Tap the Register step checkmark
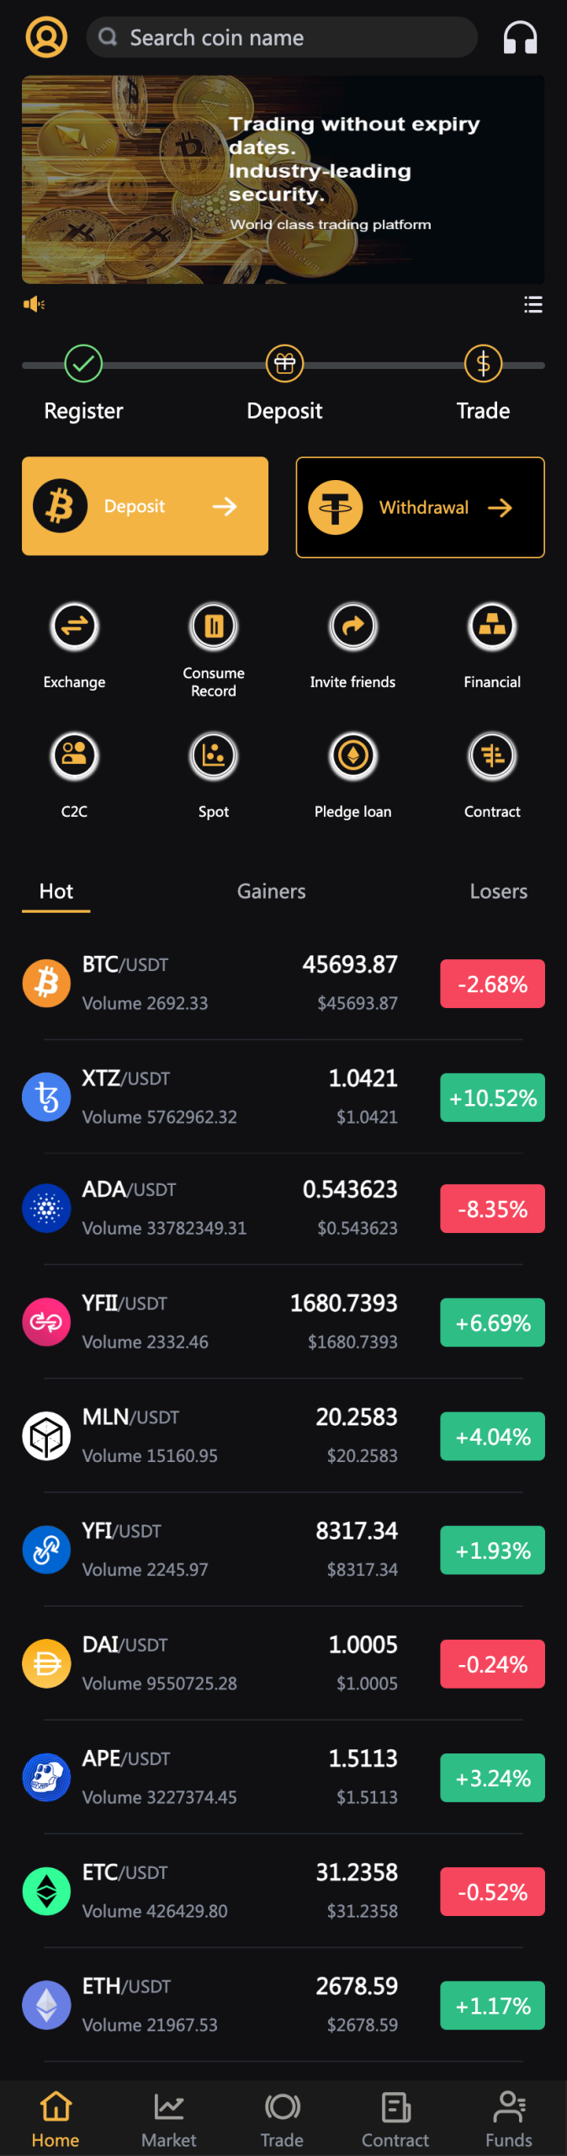567x2156 pixels. pyautogui.click(x=83, y=364)
